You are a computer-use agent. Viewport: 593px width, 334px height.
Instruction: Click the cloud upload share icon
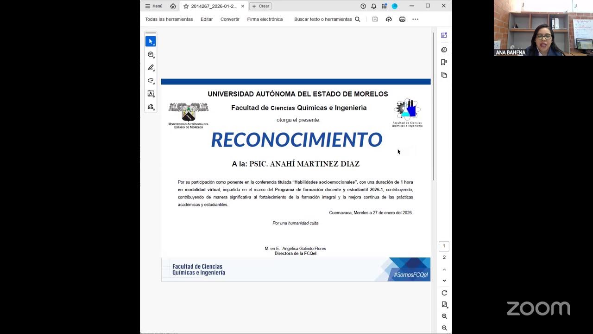pyautogui.click(x=389, y=19)
